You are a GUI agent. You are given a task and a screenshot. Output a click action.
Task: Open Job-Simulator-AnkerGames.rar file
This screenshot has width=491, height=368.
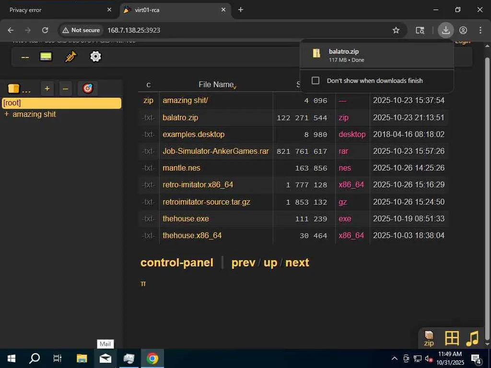point(216,151)
